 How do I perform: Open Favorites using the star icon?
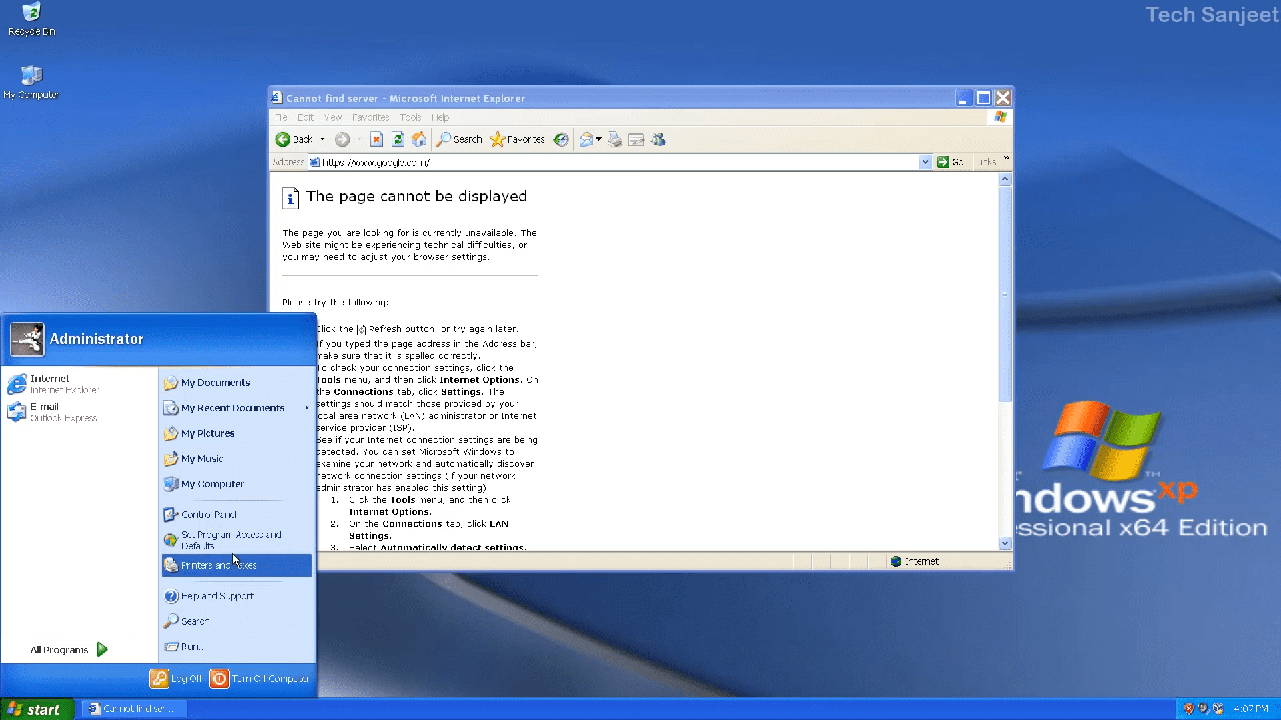click(x=498, y=139)
